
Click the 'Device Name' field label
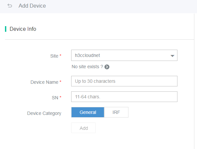[44, 82]
